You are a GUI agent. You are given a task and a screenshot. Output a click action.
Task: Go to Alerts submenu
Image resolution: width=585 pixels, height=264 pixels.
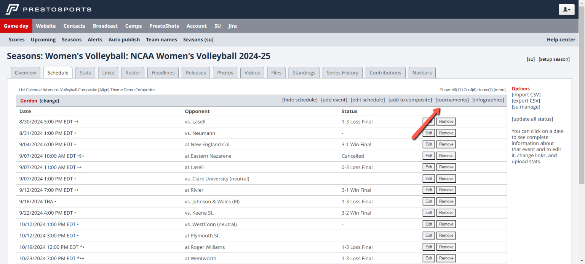95,40
